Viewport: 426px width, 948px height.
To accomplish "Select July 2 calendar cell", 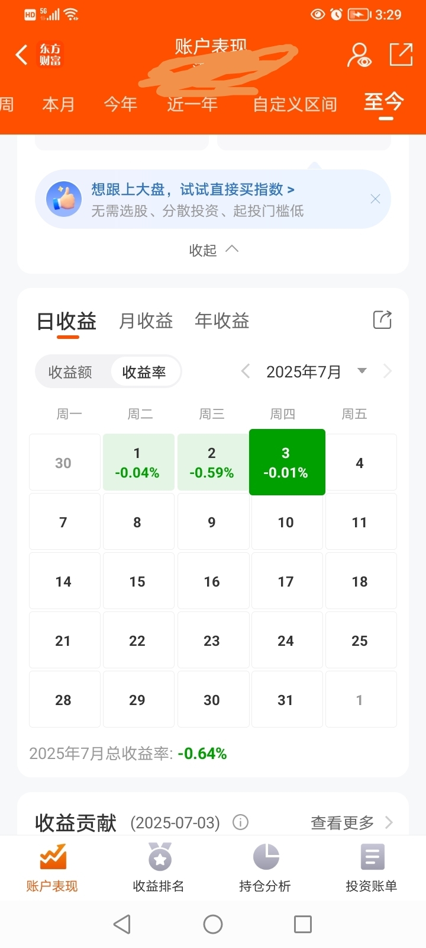I will [x=212, y=462].
